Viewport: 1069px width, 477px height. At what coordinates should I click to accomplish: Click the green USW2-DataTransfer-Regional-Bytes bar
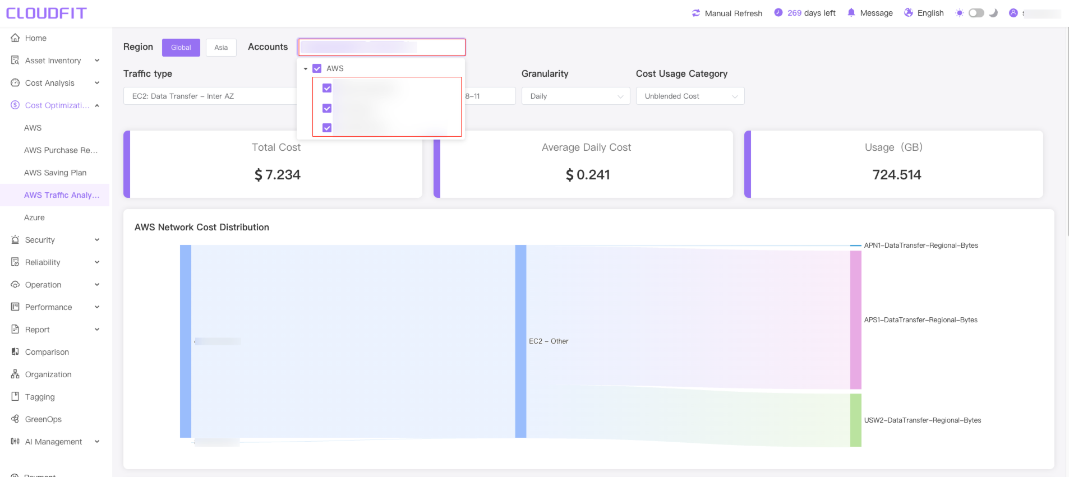pyautogui.click(x=855, y=420)
